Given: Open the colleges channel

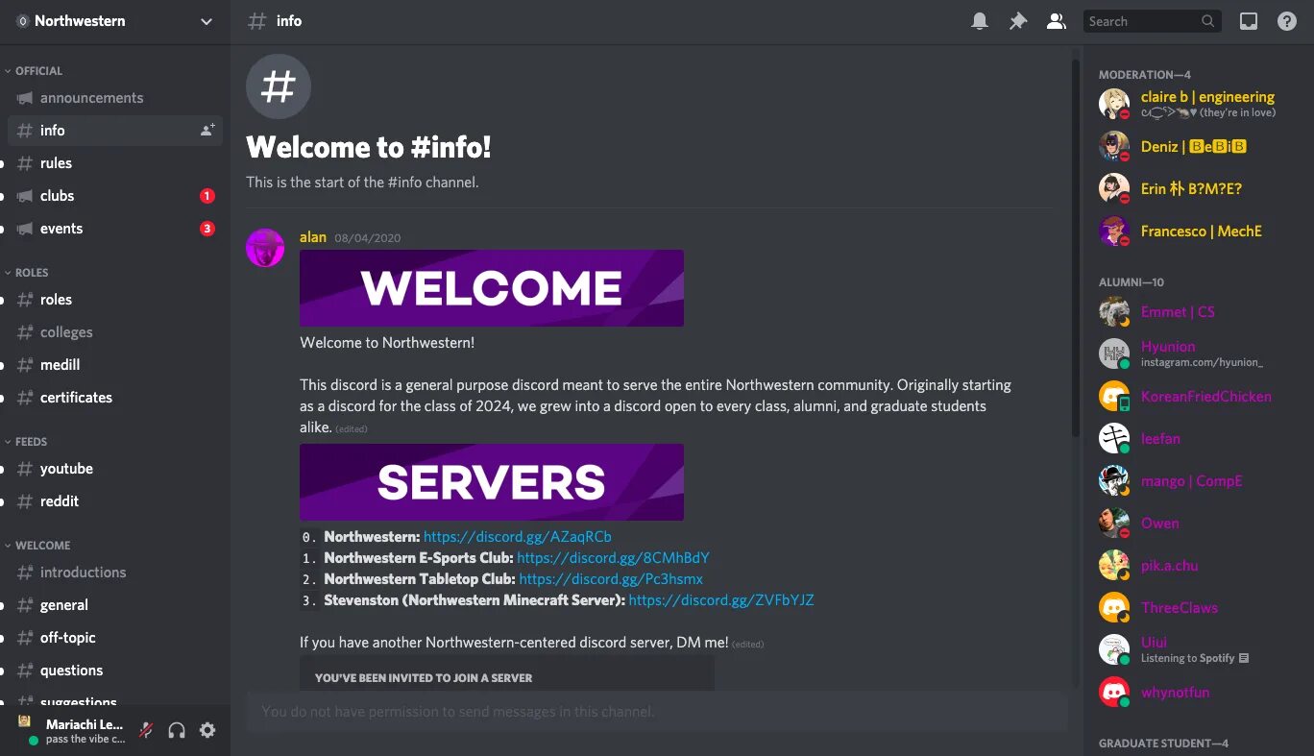Looking at the screenshot, I should pyautogui.click(x=115, y=332).
